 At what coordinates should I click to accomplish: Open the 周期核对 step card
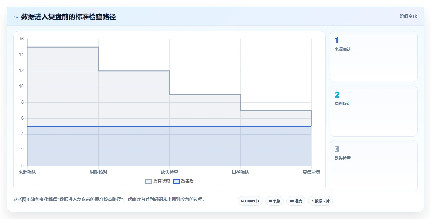click(x=374, y=111)
